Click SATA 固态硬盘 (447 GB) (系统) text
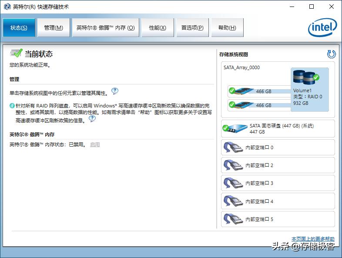 (x=282, y=126)
